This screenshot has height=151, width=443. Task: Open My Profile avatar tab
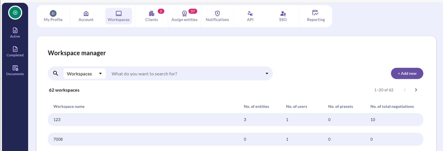(53, 13)
